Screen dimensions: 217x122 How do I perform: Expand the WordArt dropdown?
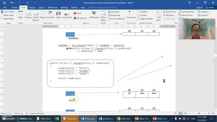click(x=175, y=15)
